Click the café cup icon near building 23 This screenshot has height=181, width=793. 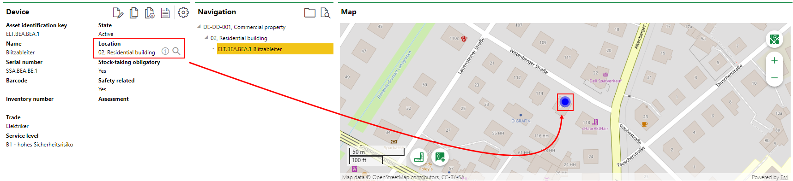(x=645, y=124)
